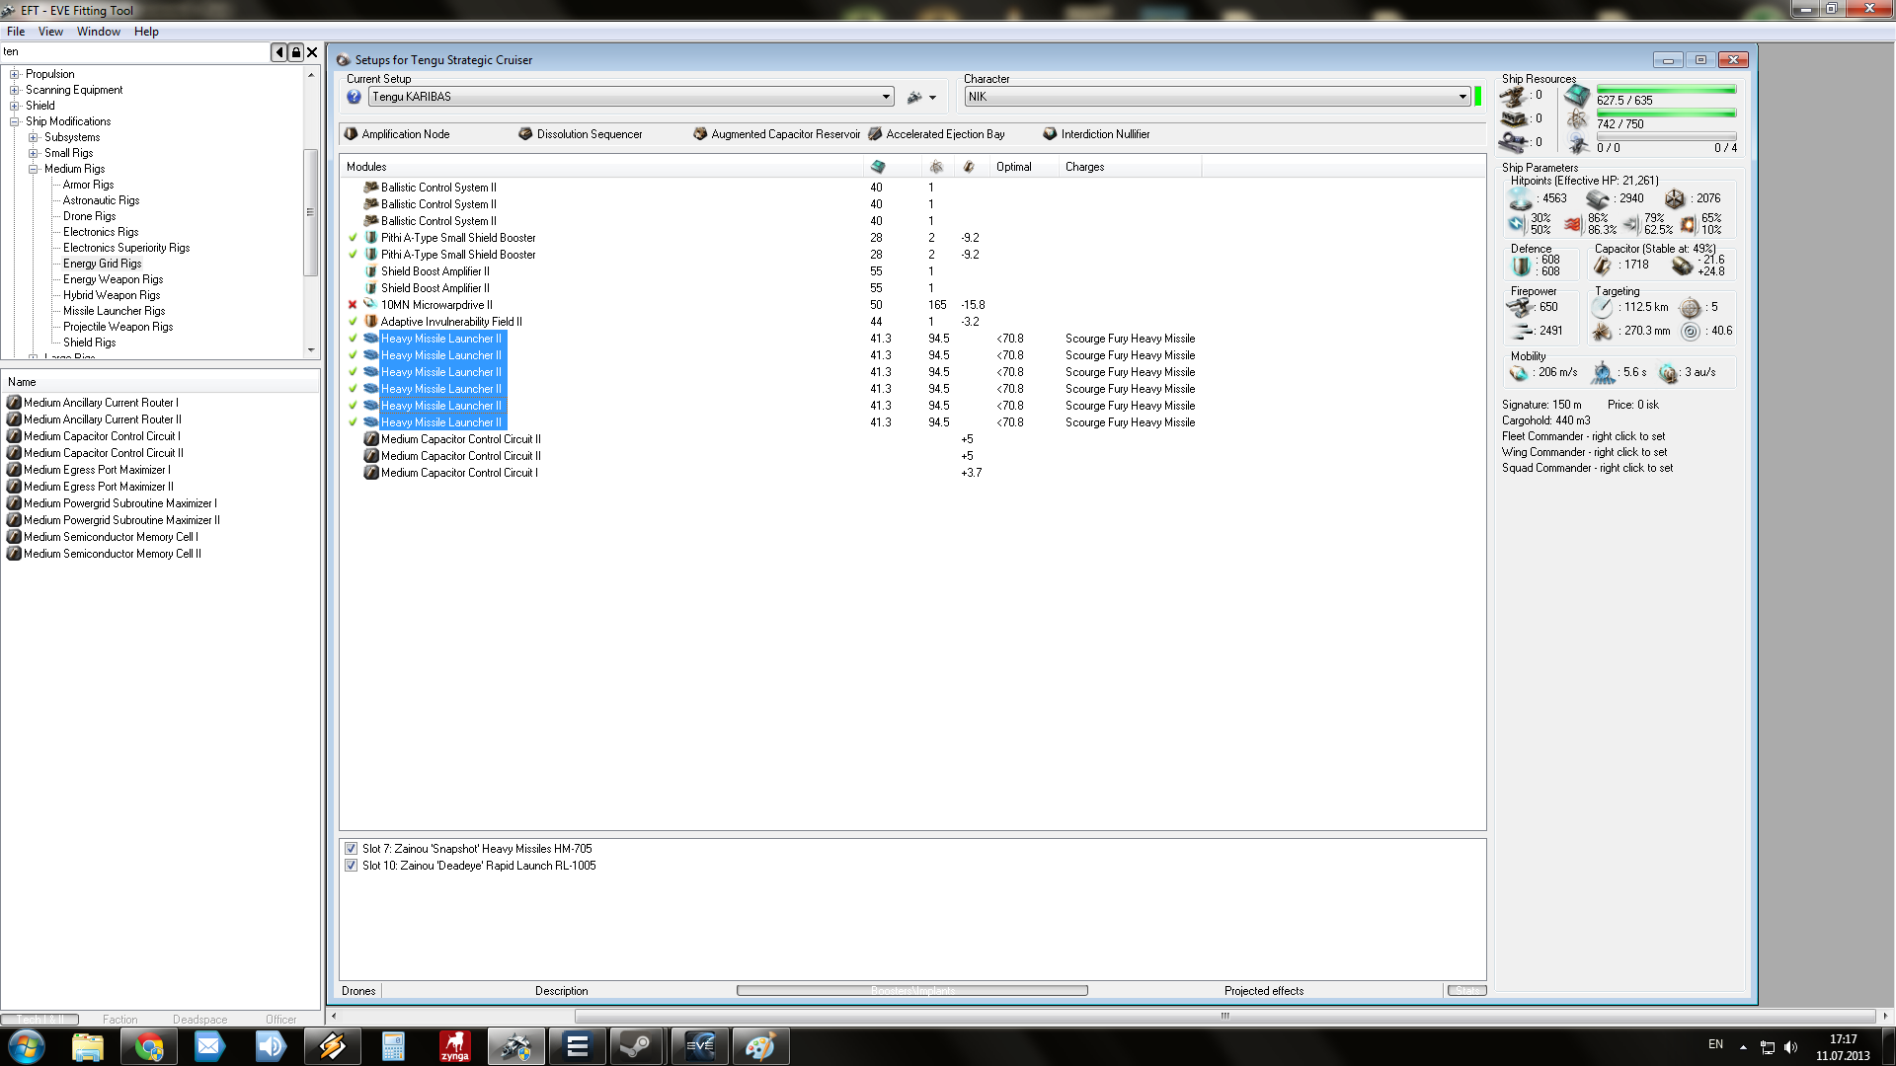The width and height of the screenshot is (1896, 1066).
Task: Toggle active state of Adaptive Invulnerability Field II
Action: (353, 322)
